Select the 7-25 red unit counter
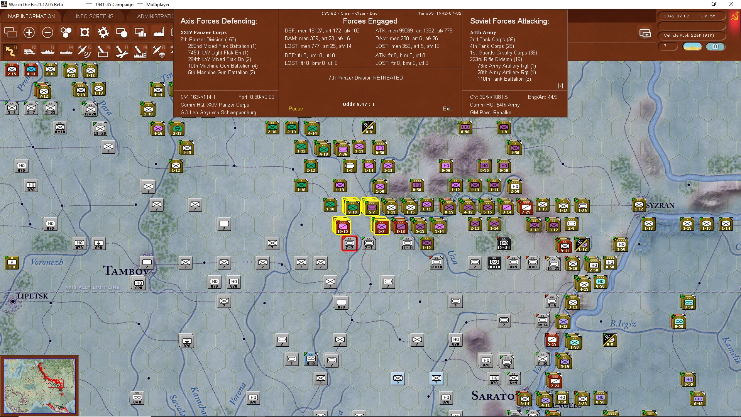Viewport: 741px width, 417px height. tap(526, 207)
